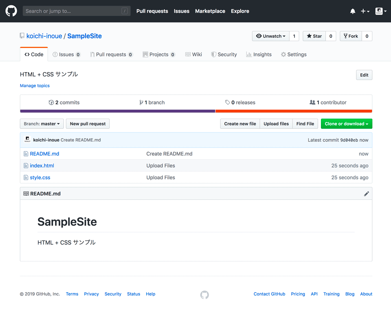The image size is (391, 313).
Task: Open the index.html file link
Action: click(x=42, y=166)
